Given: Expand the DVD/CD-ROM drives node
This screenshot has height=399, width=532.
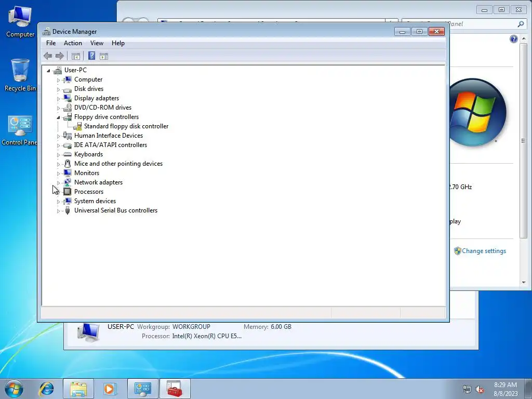Looking at the screenshot, I should click(x=58, y=108).
